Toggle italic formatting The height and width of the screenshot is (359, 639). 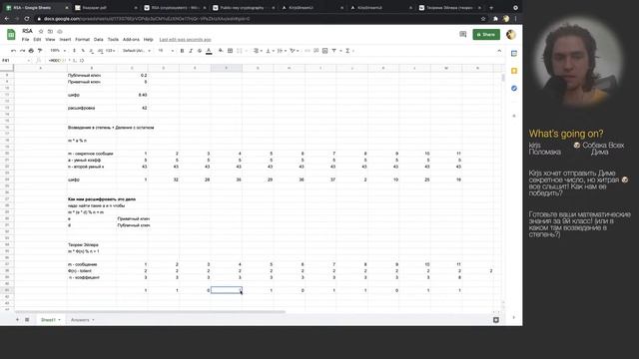(191, 51)
